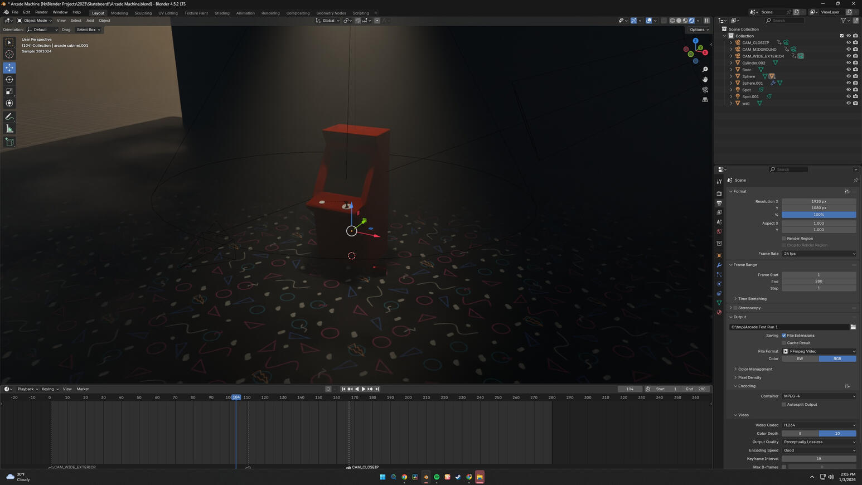This screenshot has width=862, height=485.
Task: Select the Annotate pencil tool
Action: (9, 117)
